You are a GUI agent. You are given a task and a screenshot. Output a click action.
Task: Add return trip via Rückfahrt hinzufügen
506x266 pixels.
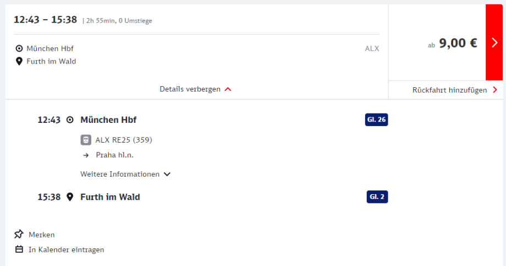tap(449, 90)
